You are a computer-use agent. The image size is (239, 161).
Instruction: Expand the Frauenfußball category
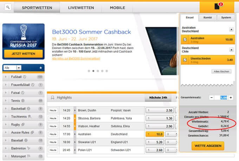click(x=6, y=85)
